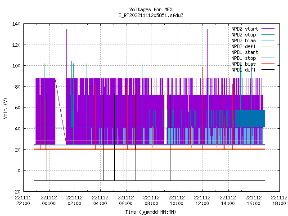Image resolution: width=288 pixels, height=216 pixels.
Task: Click the 221112 06:00 time tick label
Action: pyautogui.click(x=126, y=201)
